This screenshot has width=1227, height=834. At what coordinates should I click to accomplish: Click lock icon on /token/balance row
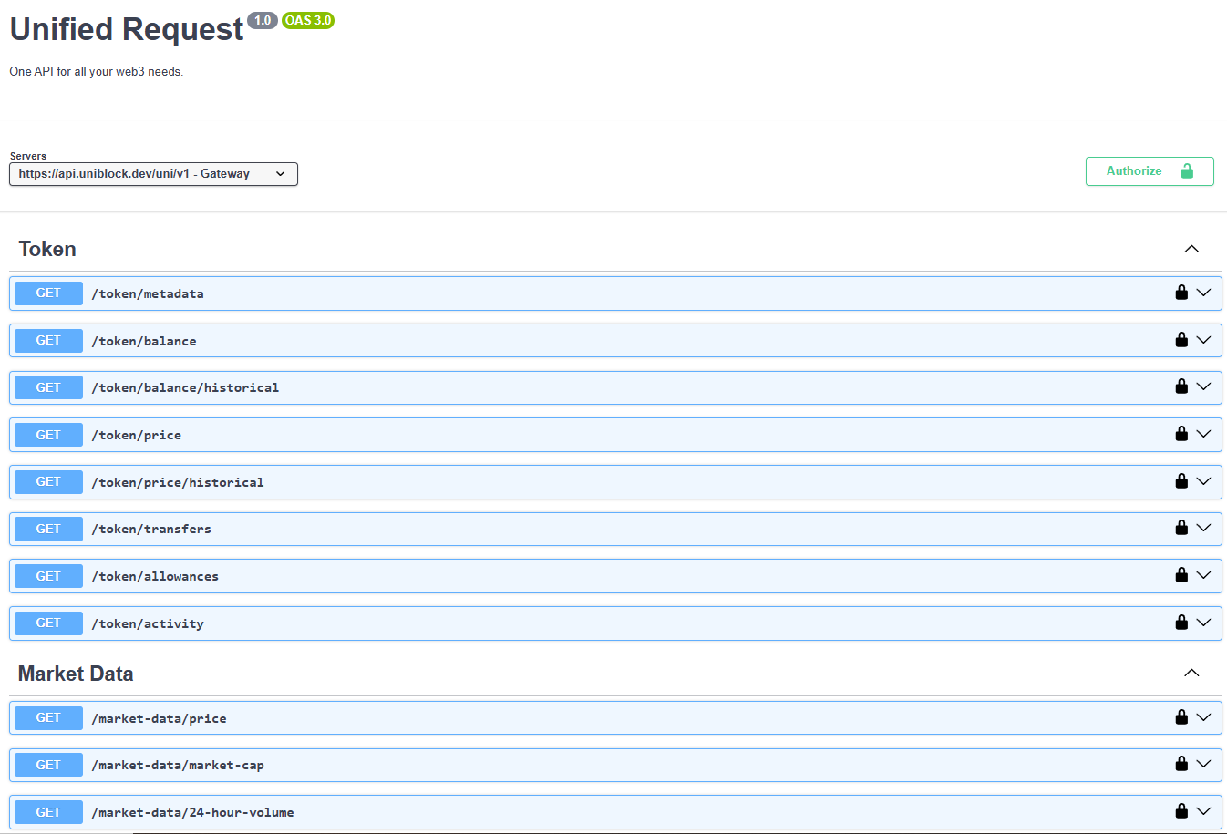point(1181,340)
